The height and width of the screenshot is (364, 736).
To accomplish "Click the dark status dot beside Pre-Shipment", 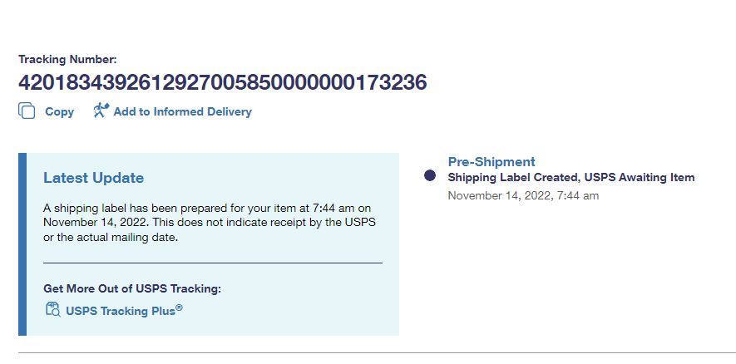I will click(430, 175).
